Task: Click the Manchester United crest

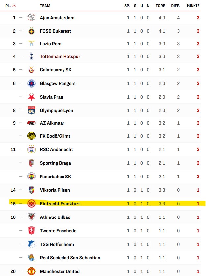Action: (31, 271)
